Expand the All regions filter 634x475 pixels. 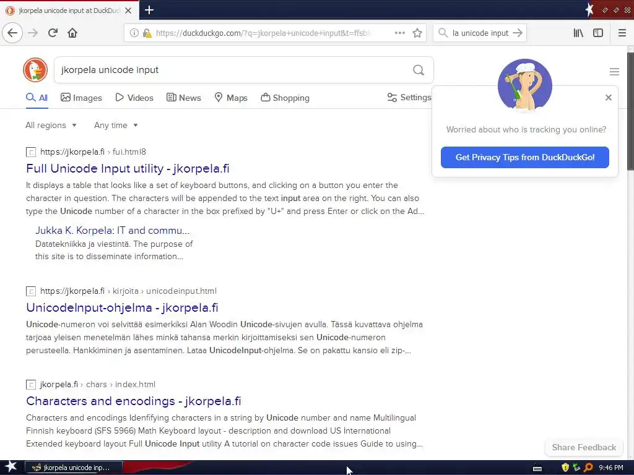51,125
